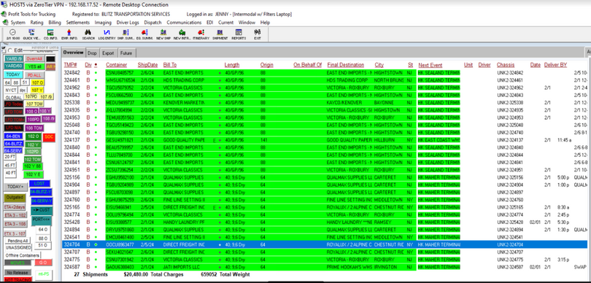This screenshot has height=283, width=591.
Task: Click the No Release filter button
Action: point(18,273)
